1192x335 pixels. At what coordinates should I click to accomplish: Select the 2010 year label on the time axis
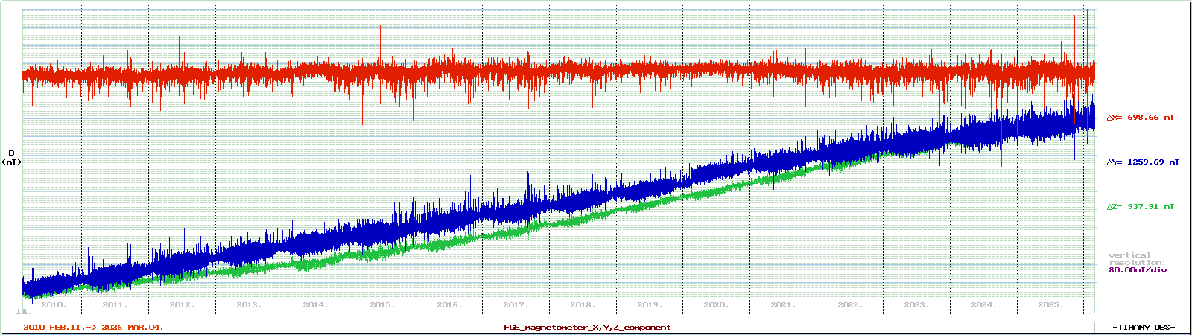[x=53, y=305]
